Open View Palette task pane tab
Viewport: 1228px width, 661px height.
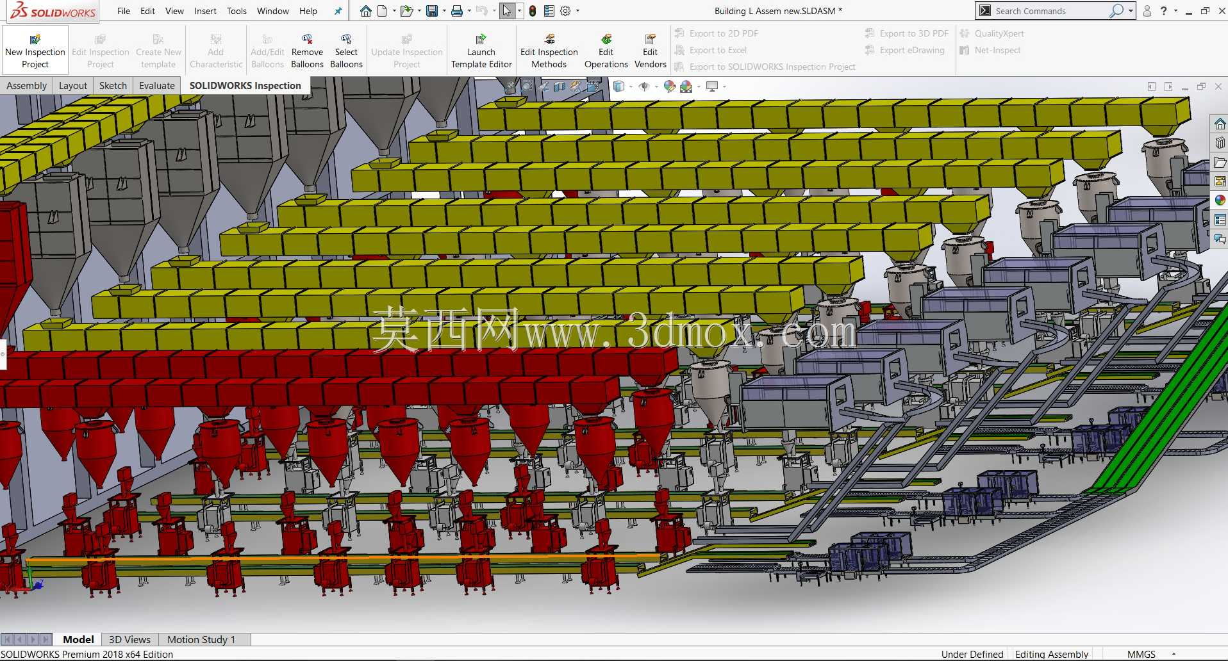click(1220, 181)
